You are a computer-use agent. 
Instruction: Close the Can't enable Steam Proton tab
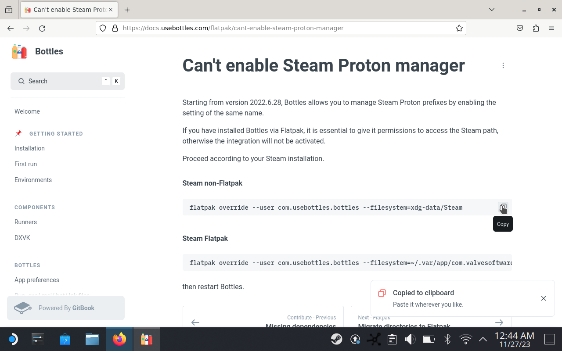point(110,10)
